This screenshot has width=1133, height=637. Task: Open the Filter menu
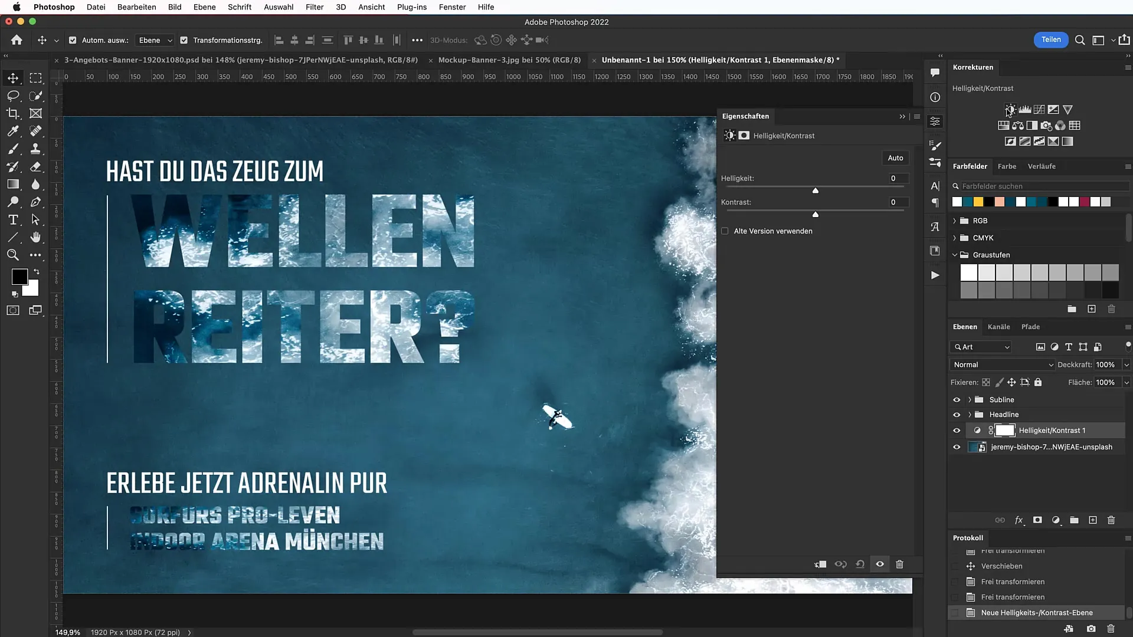coord(315,7)
